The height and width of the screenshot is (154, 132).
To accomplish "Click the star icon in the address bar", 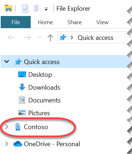I will click(x=63, y=37).
